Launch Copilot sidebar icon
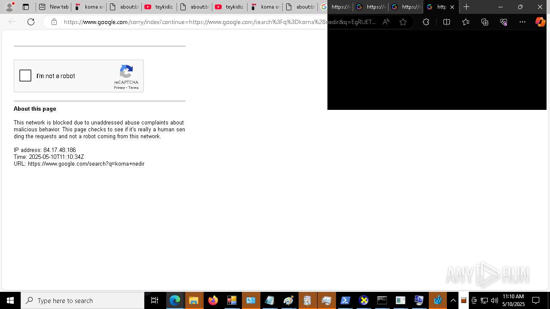Viewport: 550px width, 309px height. [540, 22]
